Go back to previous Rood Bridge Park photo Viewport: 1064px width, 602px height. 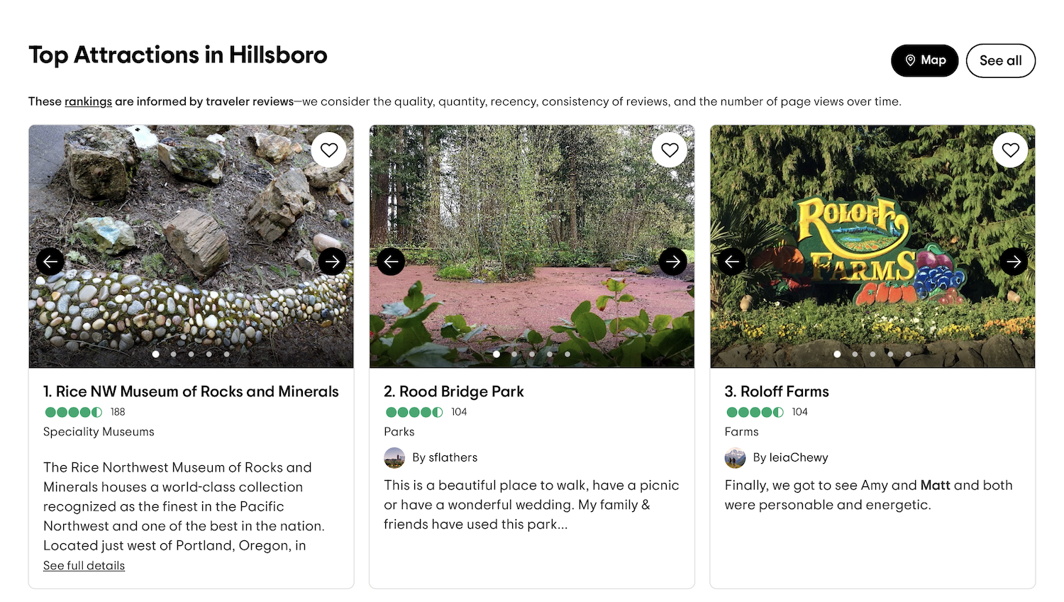coord(391,262)
